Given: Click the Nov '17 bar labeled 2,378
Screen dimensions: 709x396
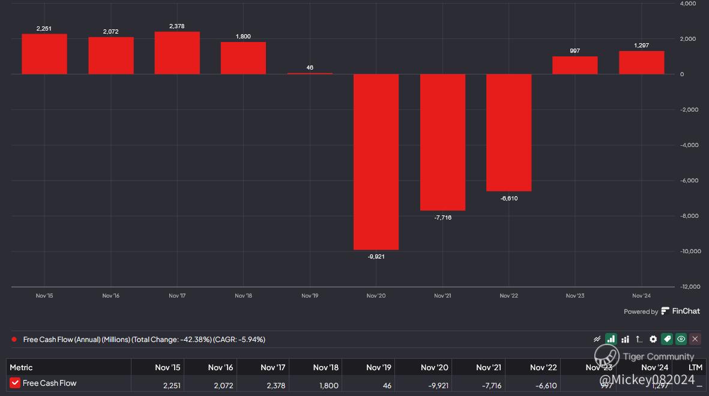Looking at the screenshot, I should pyautogui.click(x=176, y=53).
